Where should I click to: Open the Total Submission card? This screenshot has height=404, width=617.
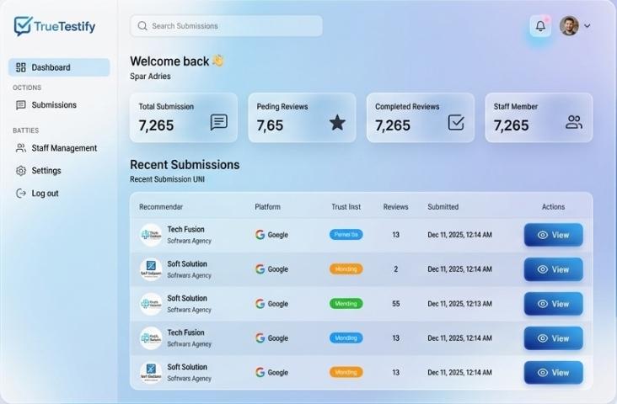[x=184, y=118]
